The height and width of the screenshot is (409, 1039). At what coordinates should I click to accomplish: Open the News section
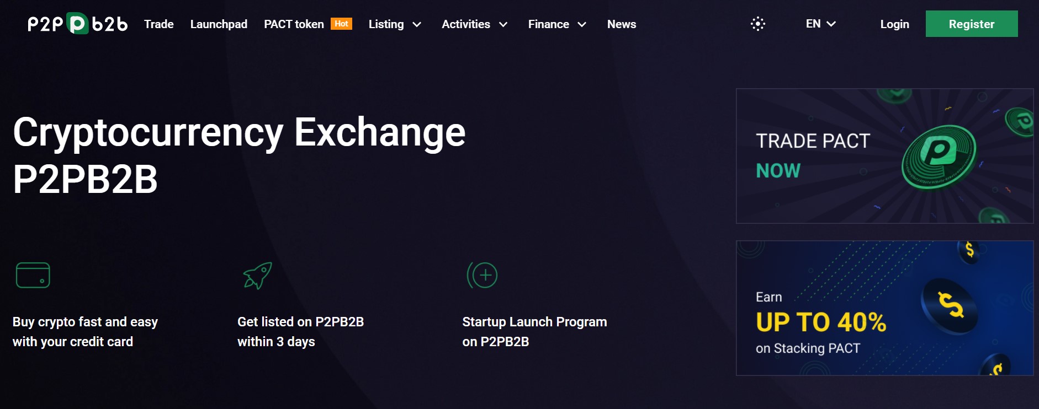click(622, 24)
